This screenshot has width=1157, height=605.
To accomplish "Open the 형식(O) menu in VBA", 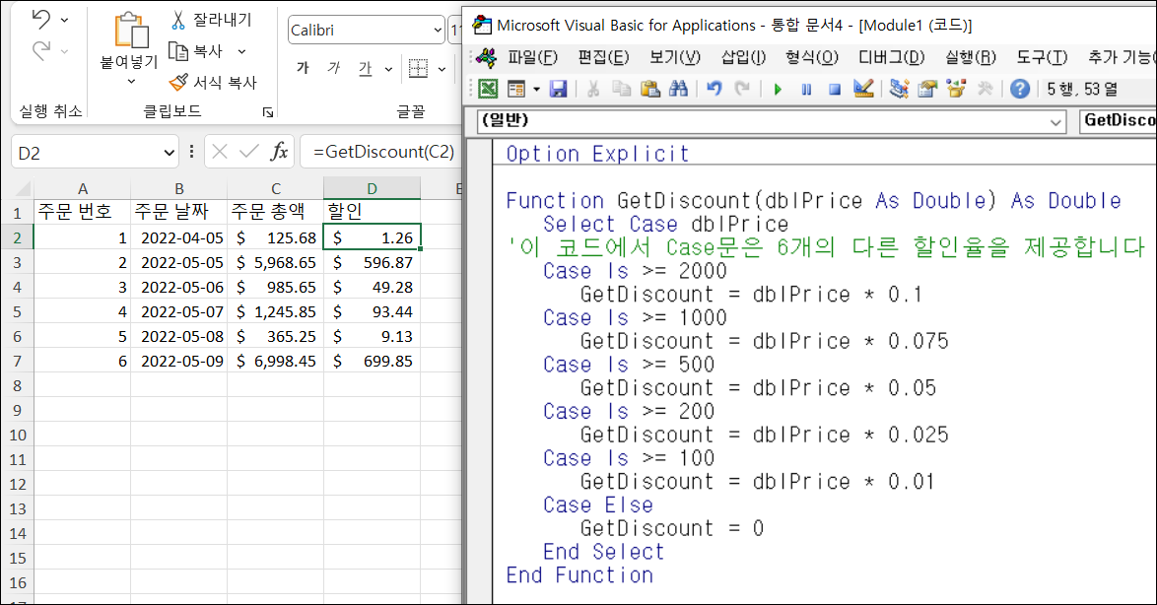I will (x=812, y=57).
